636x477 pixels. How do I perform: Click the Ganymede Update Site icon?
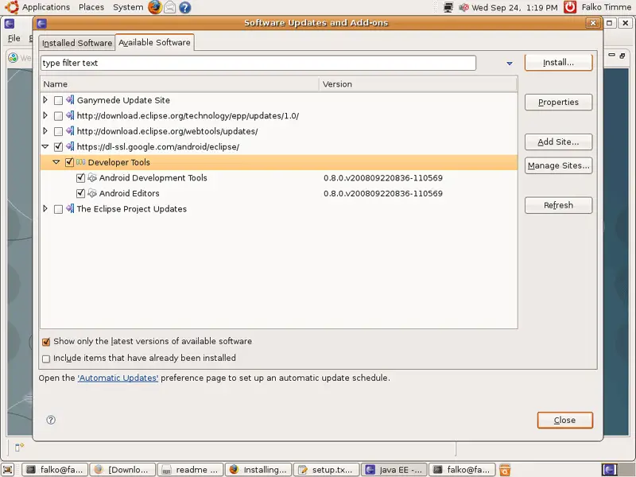coord(70,100)
